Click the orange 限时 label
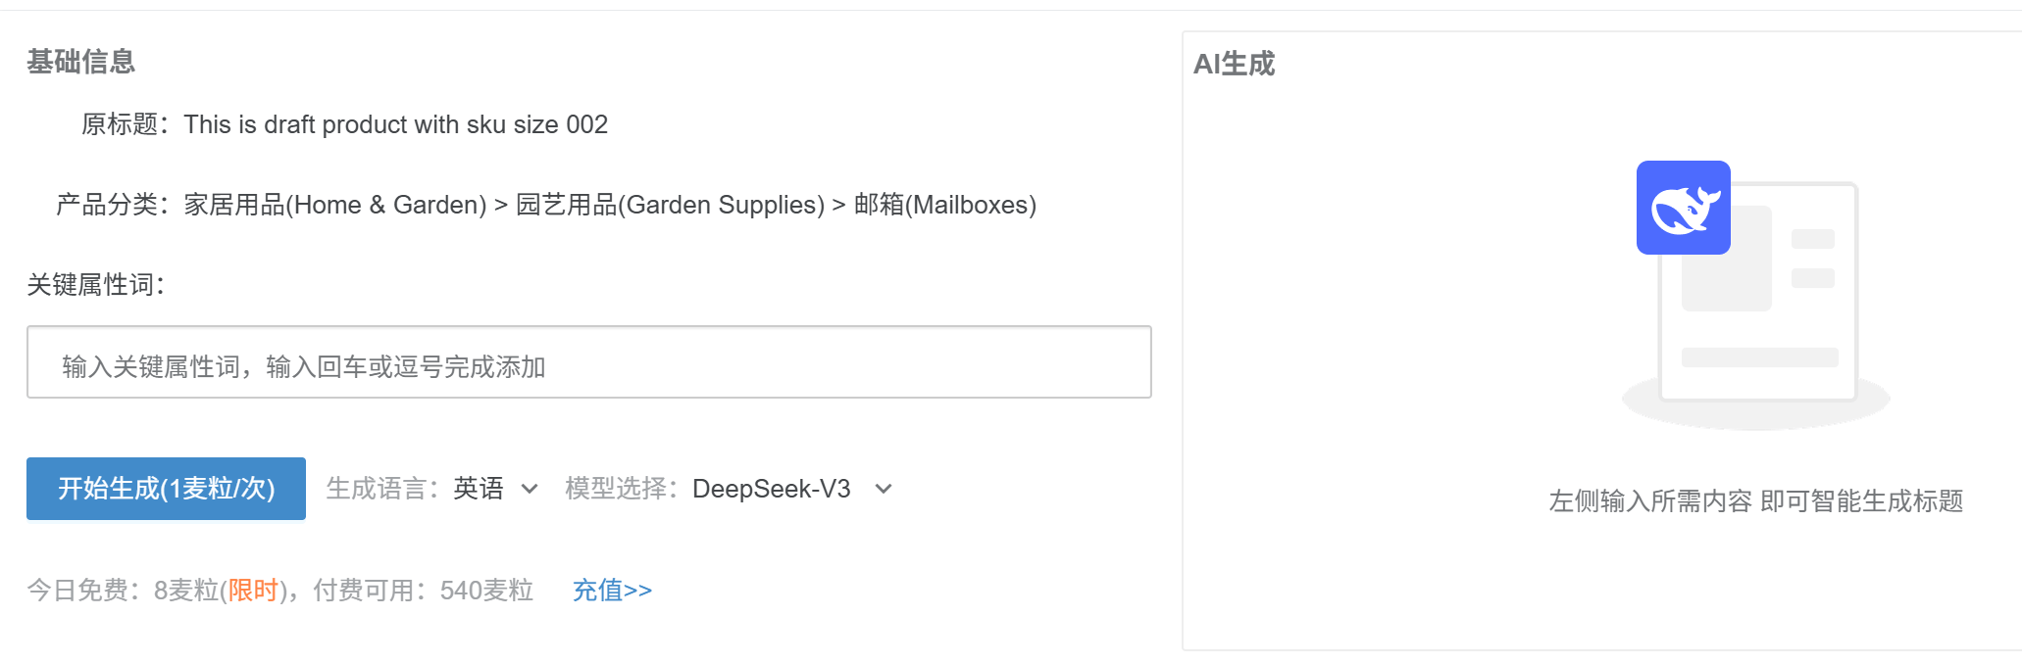 click(253, 591)
